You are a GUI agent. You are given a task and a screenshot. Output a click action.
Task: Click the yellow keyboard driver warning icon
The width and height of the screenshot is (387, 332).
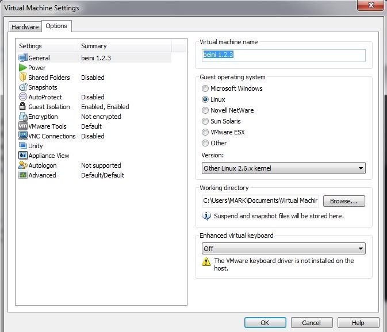pyautogui.click(x=206, y=261)
